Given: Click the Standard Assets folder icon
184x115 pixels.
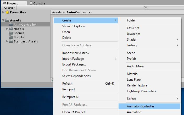Looking at the screenshot, I should [x=11, y=41].
